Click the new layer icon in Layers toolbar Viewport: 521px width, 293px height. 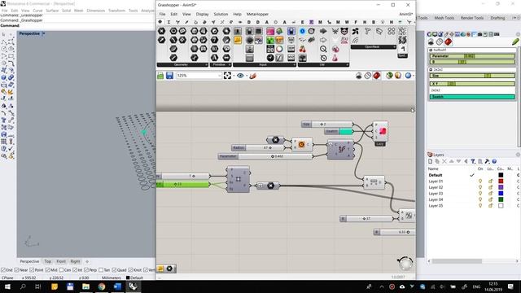pos(431,161)
